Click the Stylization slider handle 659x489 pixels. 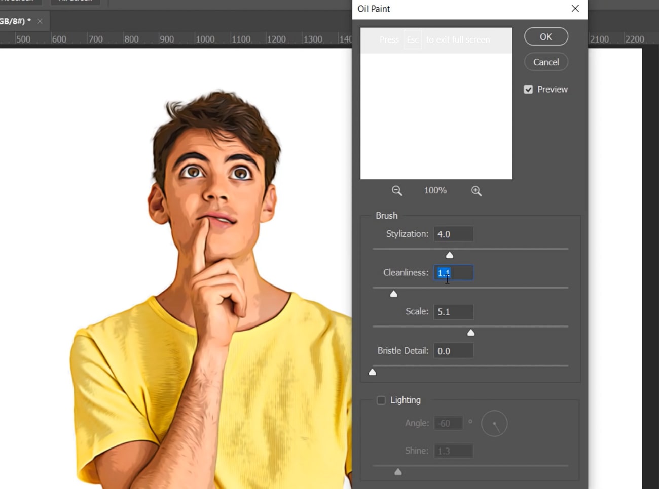(450, 255)
